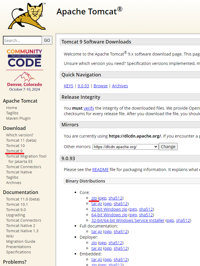Download the Full documentation tar.gz

tap(97, 232)
